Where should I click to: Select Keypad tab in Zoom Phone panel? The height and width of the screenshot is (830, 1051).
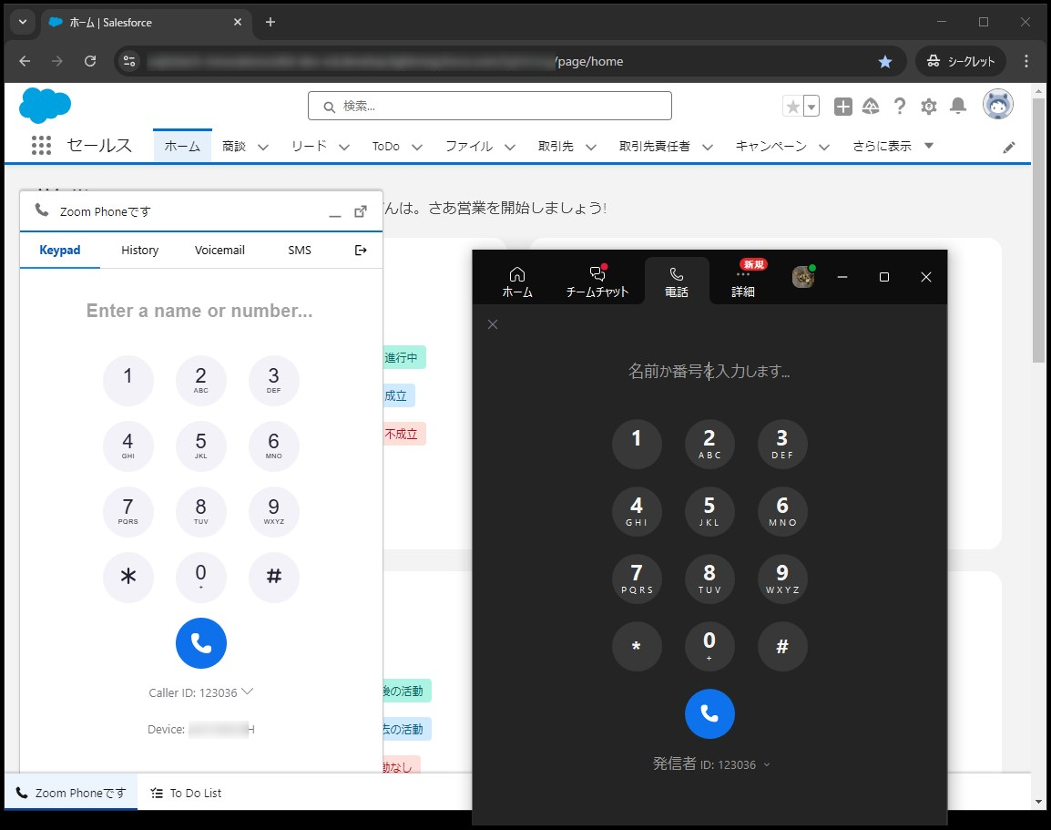60,250
